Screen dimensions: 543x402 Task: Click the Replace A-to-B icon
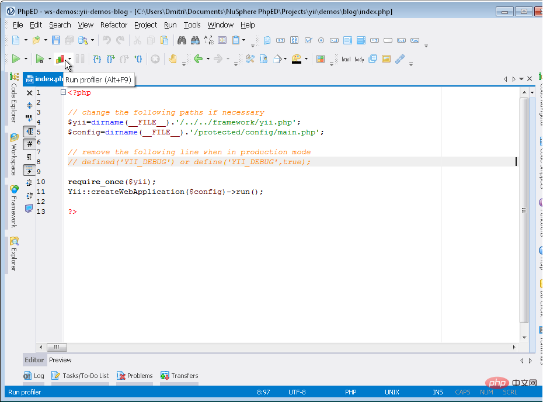point(209,40)
